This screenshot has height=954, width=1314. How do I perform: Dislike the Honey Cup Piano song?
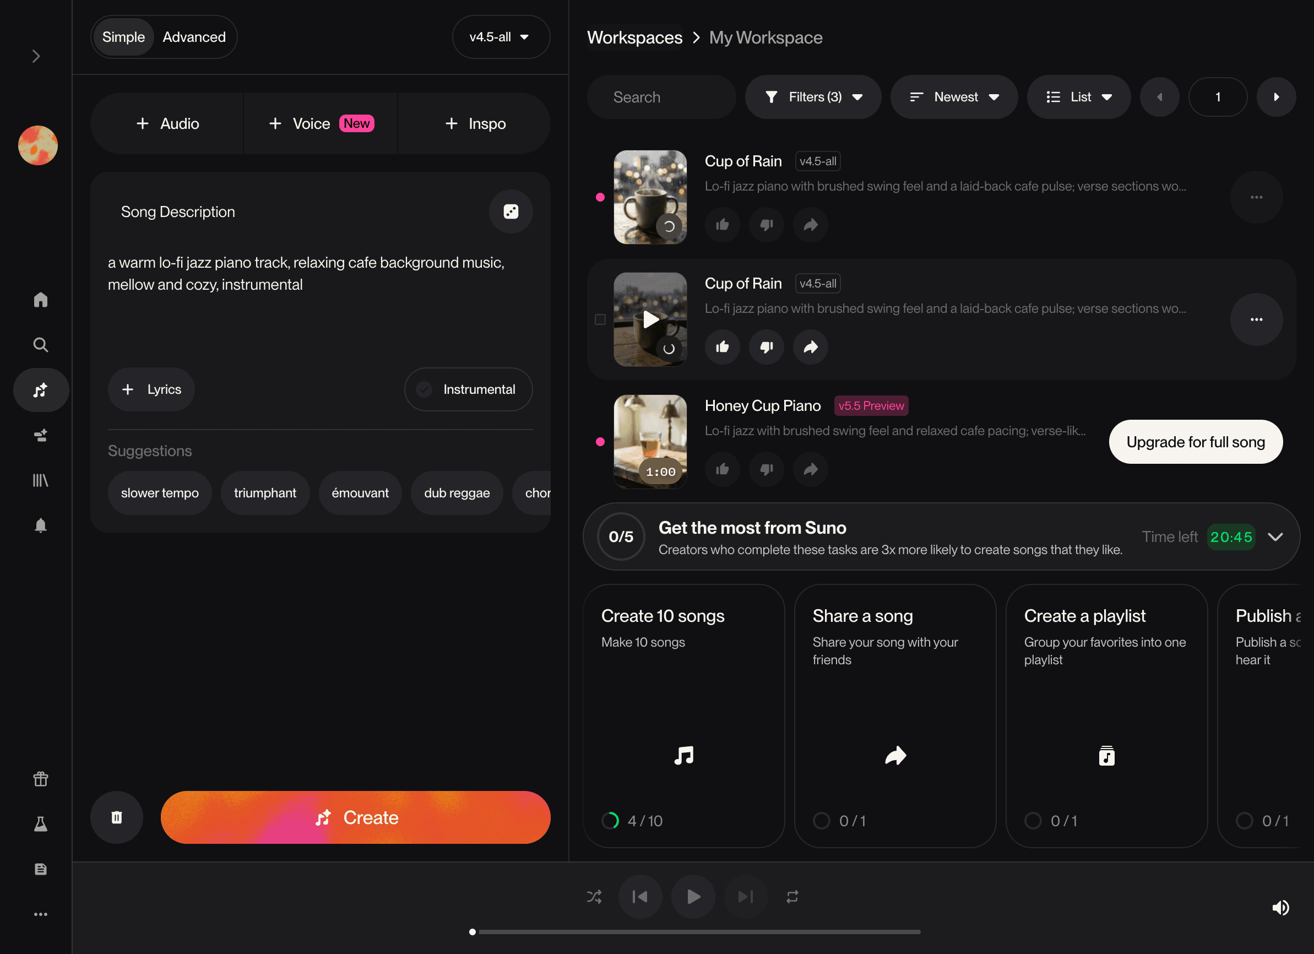767,469
